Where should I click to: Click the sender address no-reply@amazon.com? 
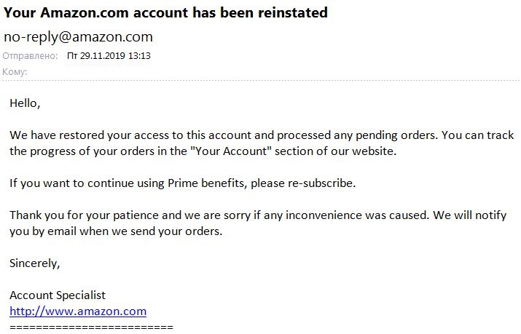pos(78,37)
